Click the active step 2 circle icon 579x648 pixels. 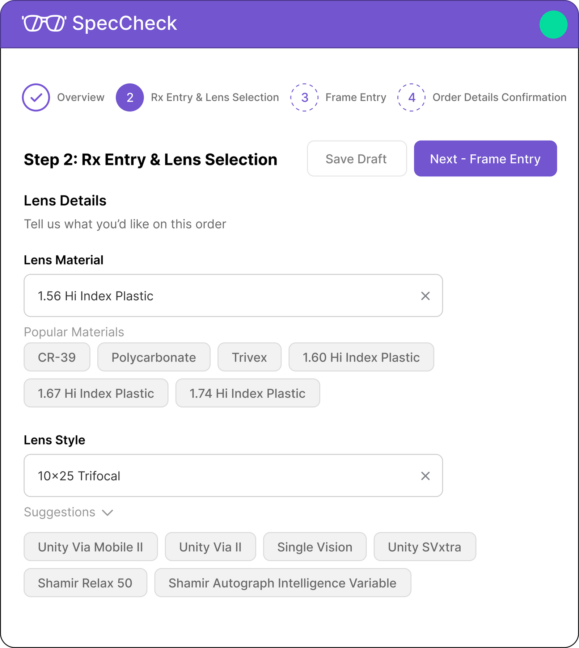130,97
